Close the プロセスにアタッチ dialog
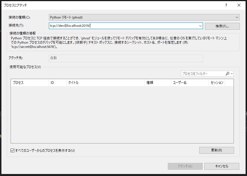Viewport: 247px width, 176px height. 239,5
